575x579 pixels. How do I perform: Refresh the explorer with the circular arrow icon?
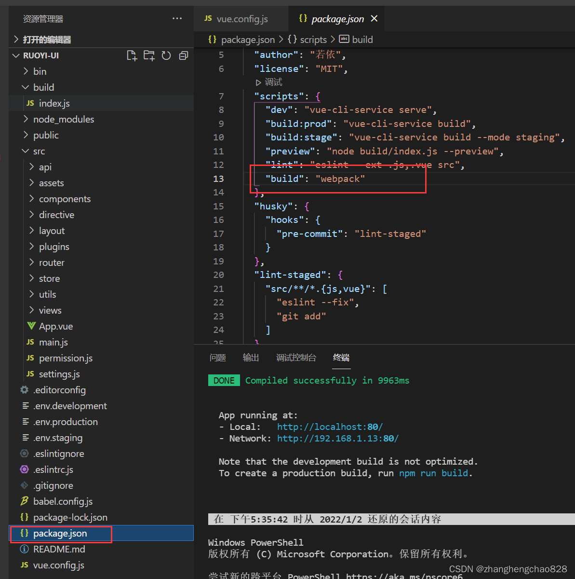click(166, 55)
